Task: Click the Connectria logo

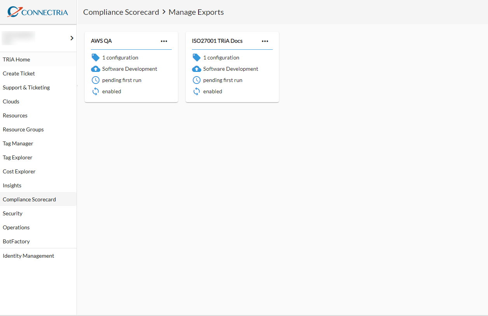Action: pyautogui.click(x=38, y=12)
